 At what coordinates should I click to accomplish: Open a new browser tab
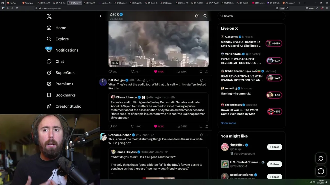click(299, 3)
